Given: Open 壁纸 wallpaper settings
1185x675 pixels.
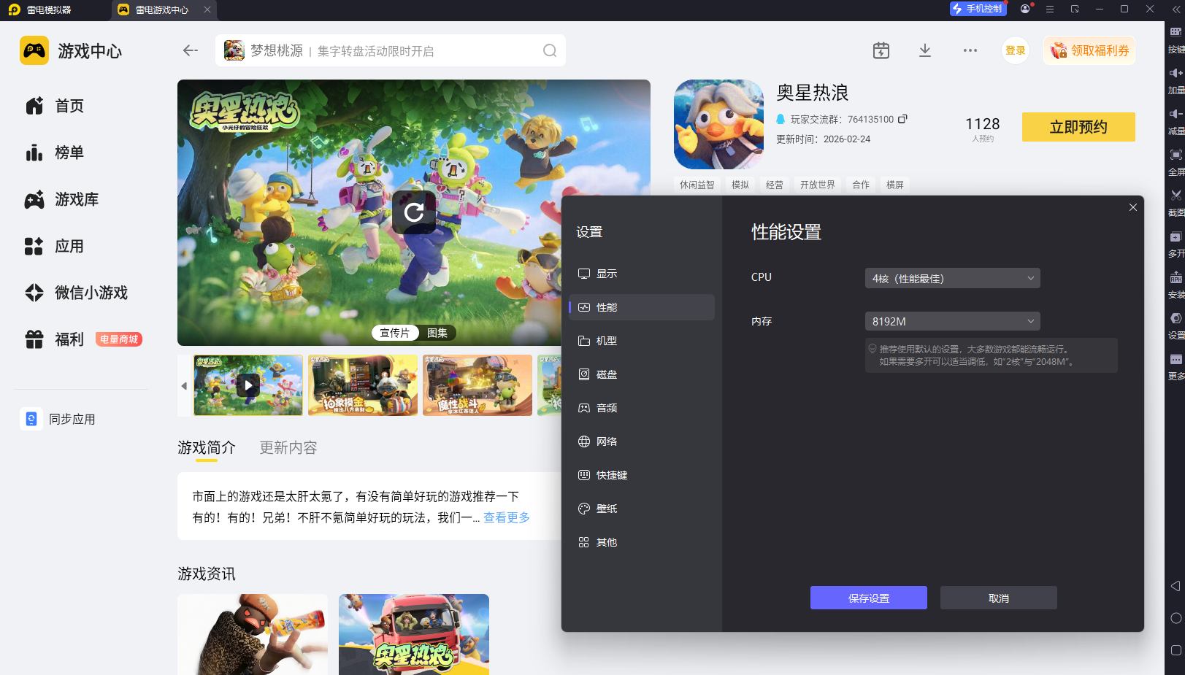Looking at the screenshot, I should coord(642,509).
